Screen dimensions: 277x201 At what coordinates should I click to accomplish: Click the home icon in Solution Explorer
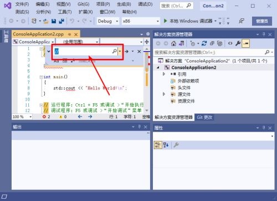(173, 43)
